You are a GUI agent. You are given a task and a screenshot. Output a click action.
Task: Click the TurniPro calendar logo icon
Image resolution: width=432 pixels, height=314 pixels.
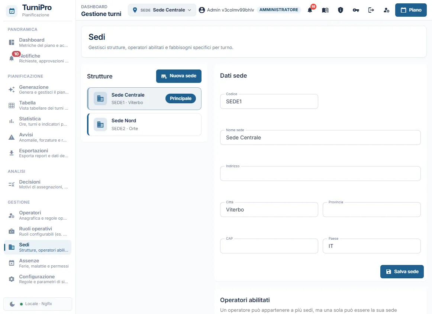(x=12, y=11)
